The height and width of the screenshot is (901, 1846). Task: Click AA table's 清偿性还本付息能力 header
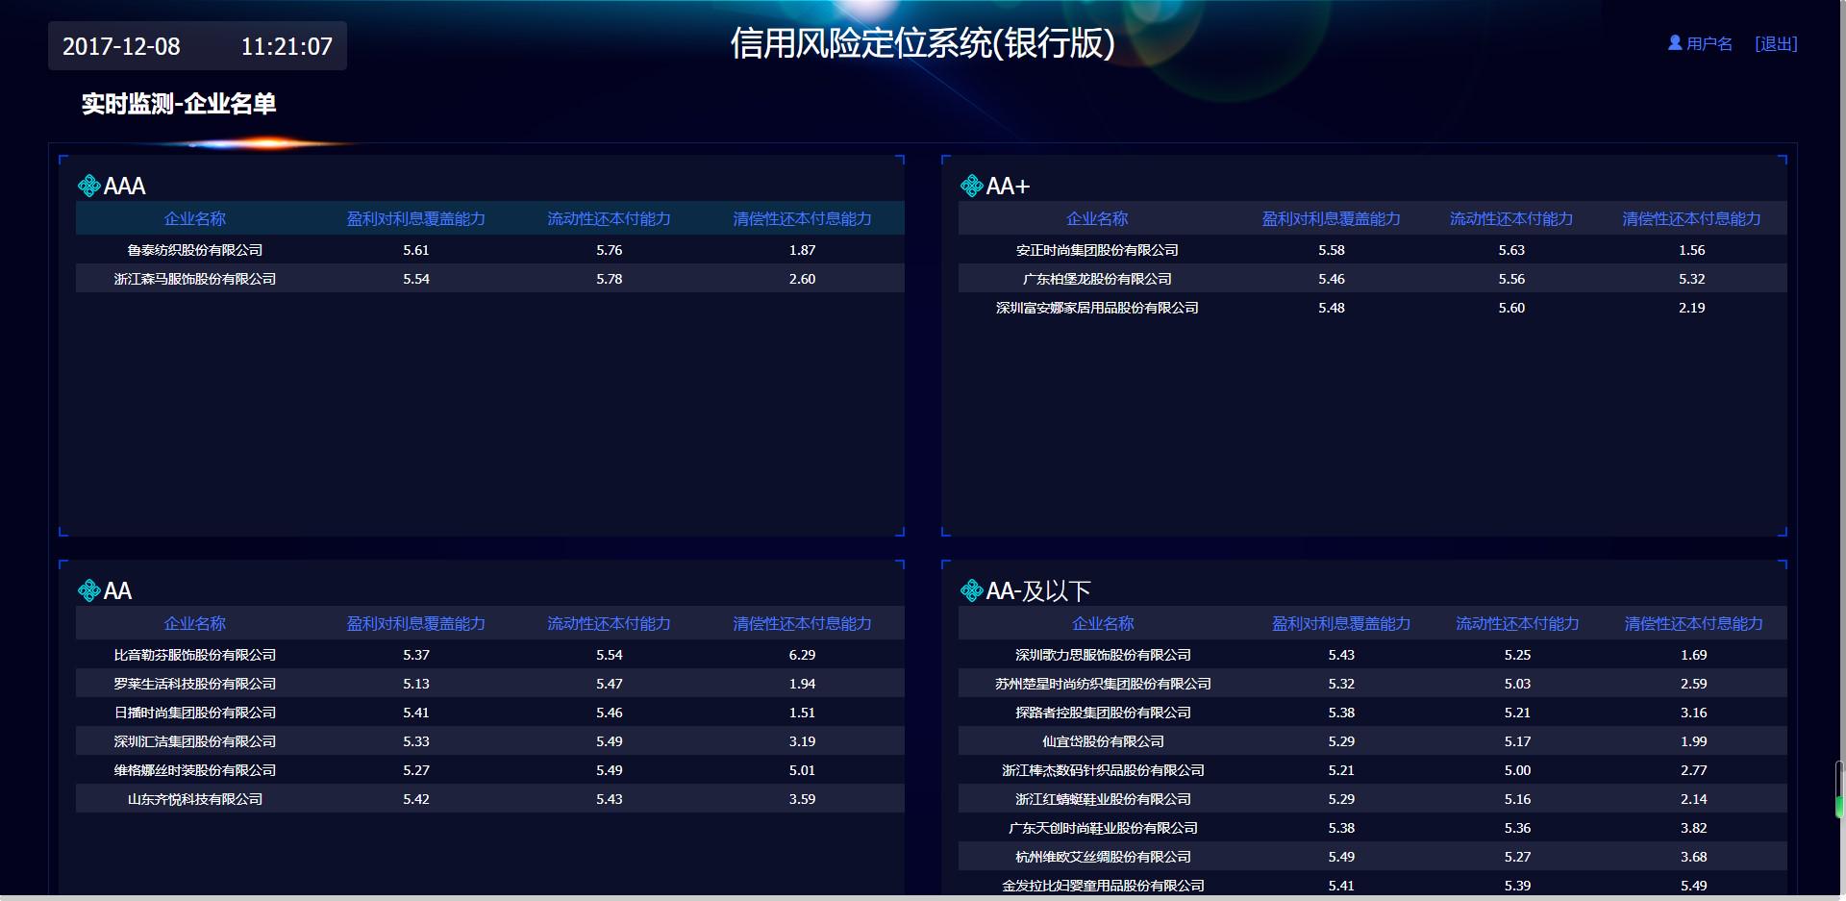(x=803, y=624)
